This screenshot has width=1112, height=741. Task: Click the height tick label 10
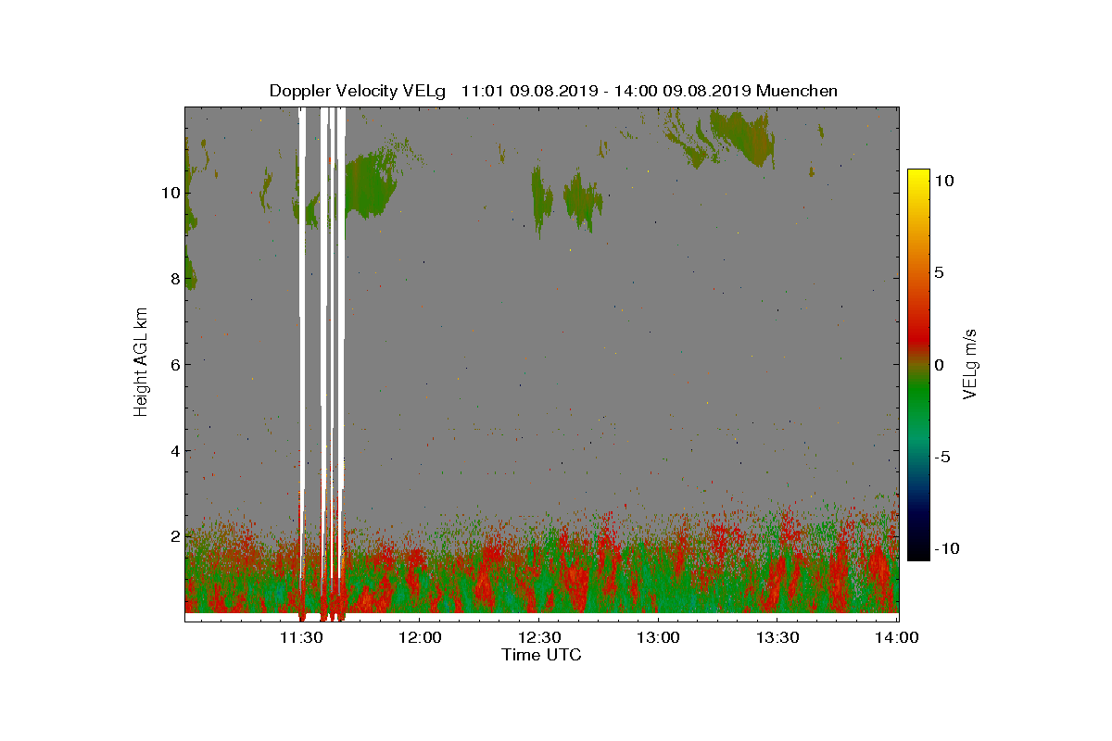tap(169, 193)
